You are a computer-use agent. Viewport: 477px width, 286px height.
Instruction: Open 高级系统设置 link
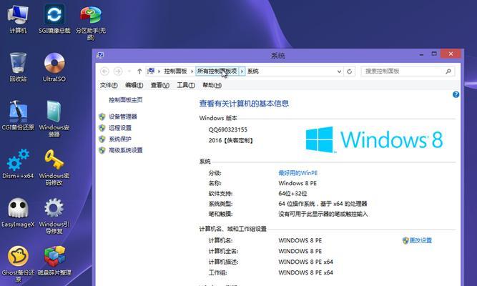(126, 150)
